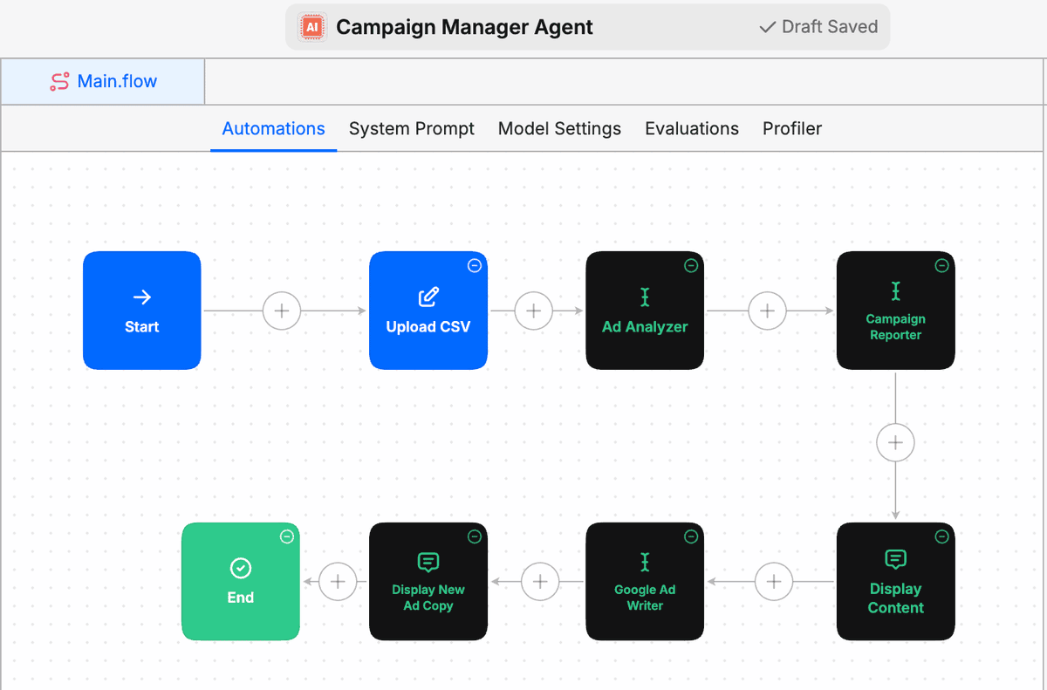Open the Model Settings tab
The height and width of the screenshot is (690, 1047).
(x=559, y=128)
